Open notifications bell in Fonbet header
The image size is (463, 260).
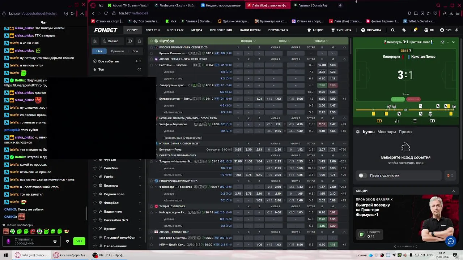tap(415, 30)
